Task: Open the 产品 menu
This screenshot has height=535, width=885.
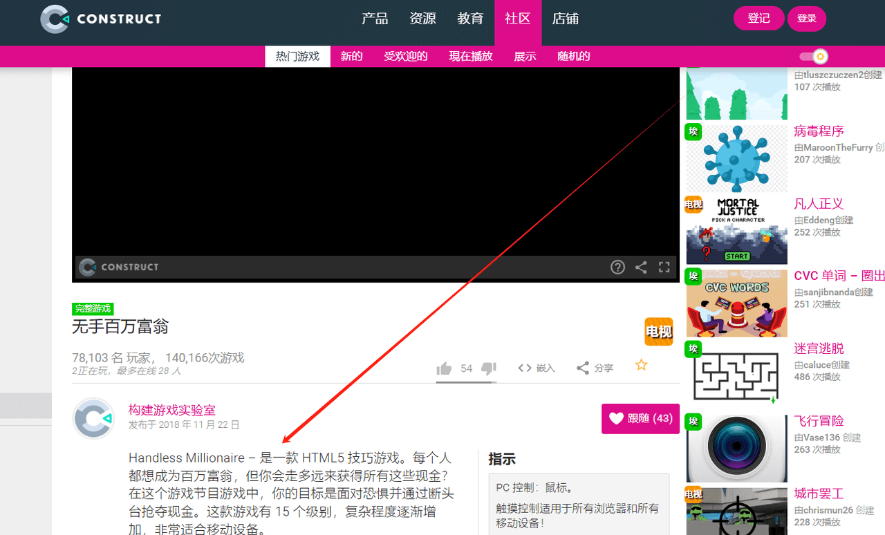Action: tap(375, 19)
